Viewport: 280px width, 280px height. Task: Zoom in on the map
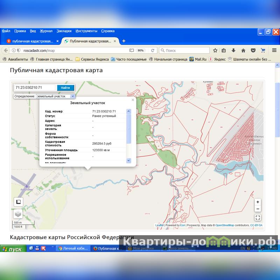[258, 202]
